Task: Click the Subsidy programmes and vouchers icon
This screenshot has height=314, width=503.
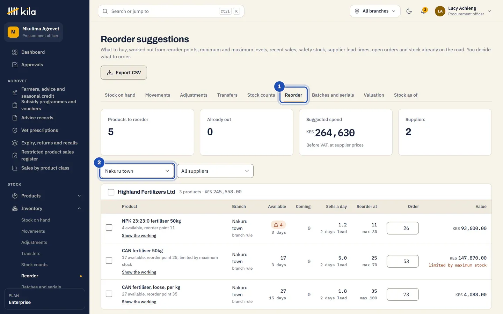Action: [x=15, y=105]
